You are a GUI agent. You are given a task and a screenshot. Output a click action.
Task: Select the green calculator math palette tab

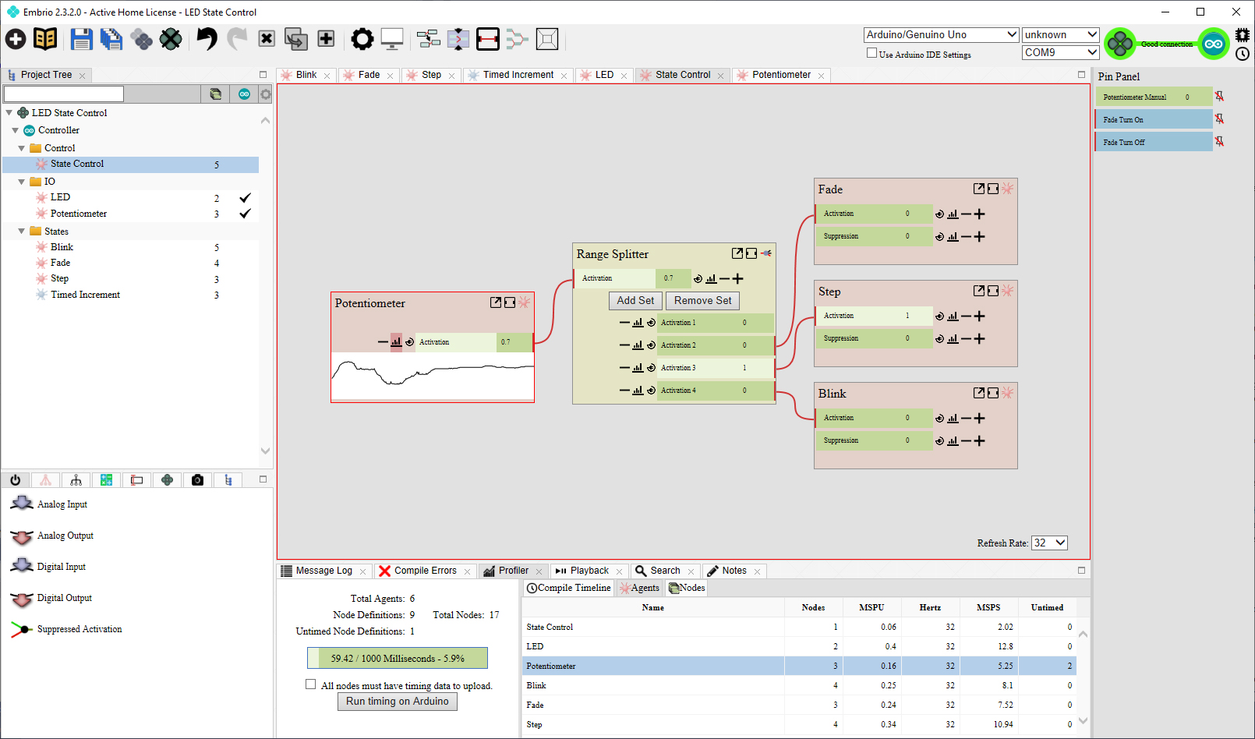tap(106, 480)
